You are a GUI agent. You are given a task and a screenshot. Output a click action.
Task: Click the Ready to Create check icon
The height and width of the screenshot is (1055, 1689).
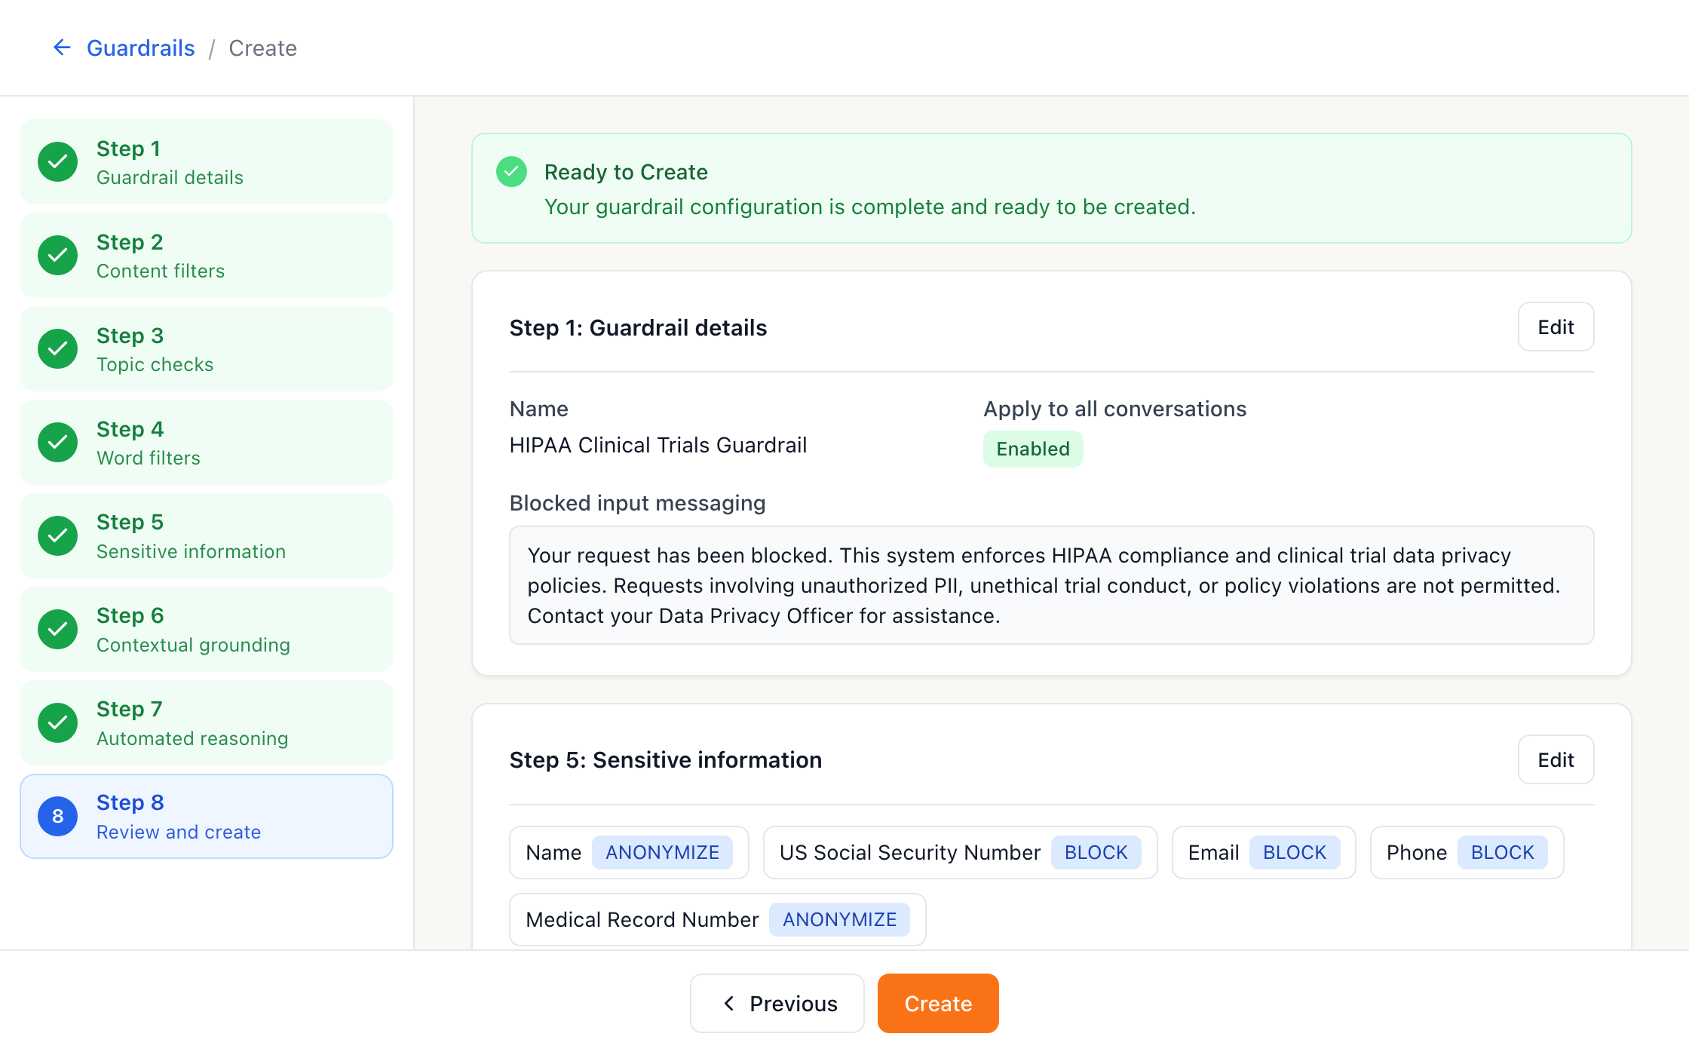[x=511, y=172]
